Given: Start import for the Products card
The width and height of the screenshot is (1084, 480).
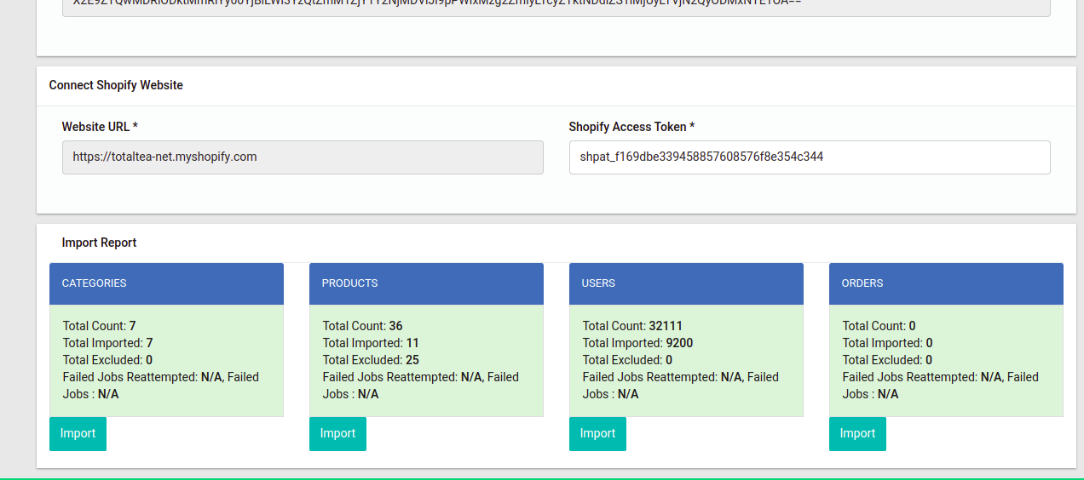Looking at the screenshot, I should (337, 434).
